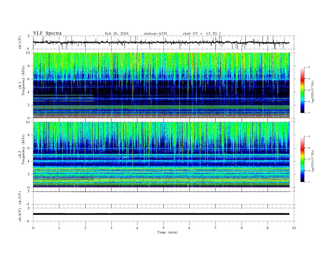Click the ch.1 frequency tick label "8"
Screen dimensions: 331x256
pyautogui.click(x=29, y=66)
